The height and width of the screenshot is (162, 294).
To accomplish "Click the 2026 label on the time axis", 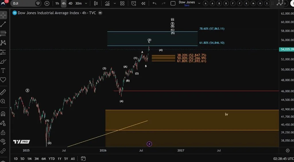I will point(103,151).
